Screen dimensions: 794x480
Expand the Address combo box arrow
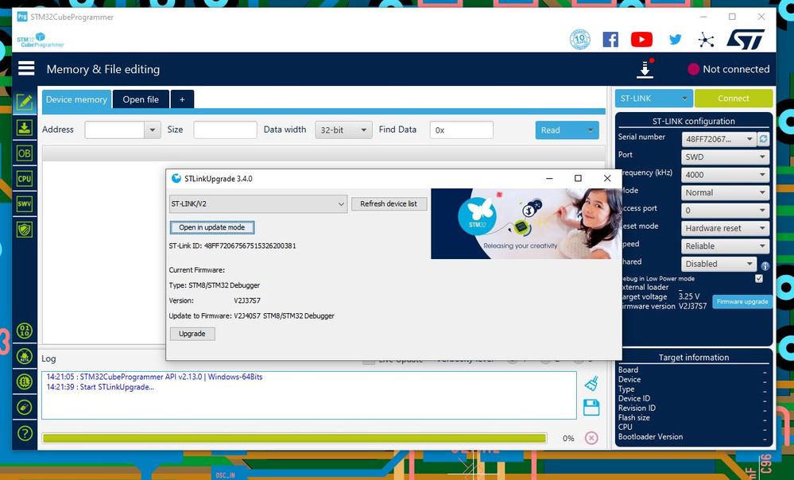[152, 130]
